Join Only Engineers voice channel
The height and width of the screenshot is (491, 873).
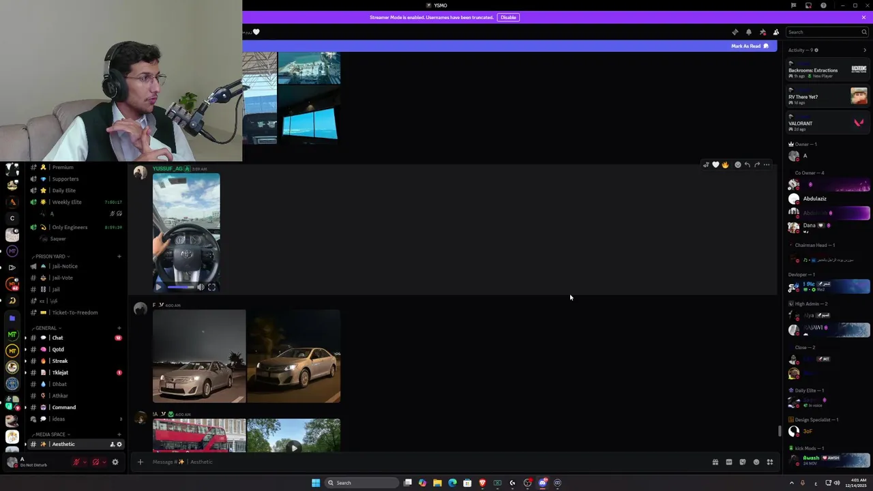coord(75,227)
